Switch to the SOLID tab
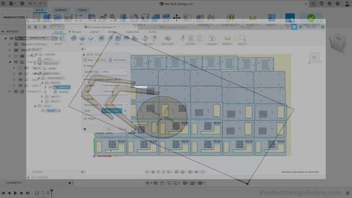The image size is (352, 198). click(40, 10)
